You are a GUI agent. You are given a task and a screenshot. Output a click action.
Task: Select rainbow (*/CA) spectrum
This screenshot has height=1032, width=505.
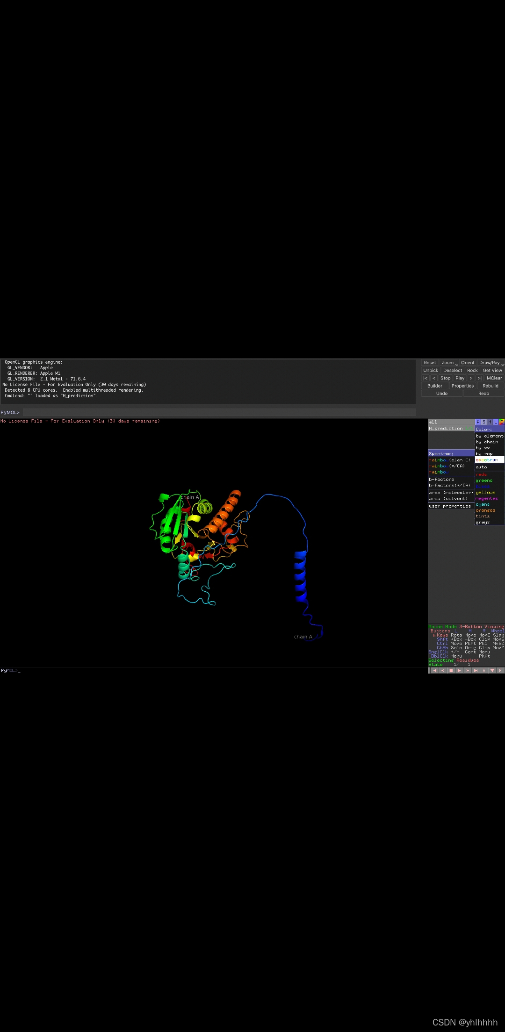click(451, 466)
